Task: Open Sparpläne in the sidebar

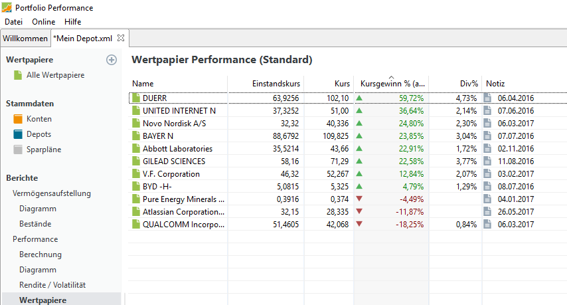Action: (x=44, y=150)
